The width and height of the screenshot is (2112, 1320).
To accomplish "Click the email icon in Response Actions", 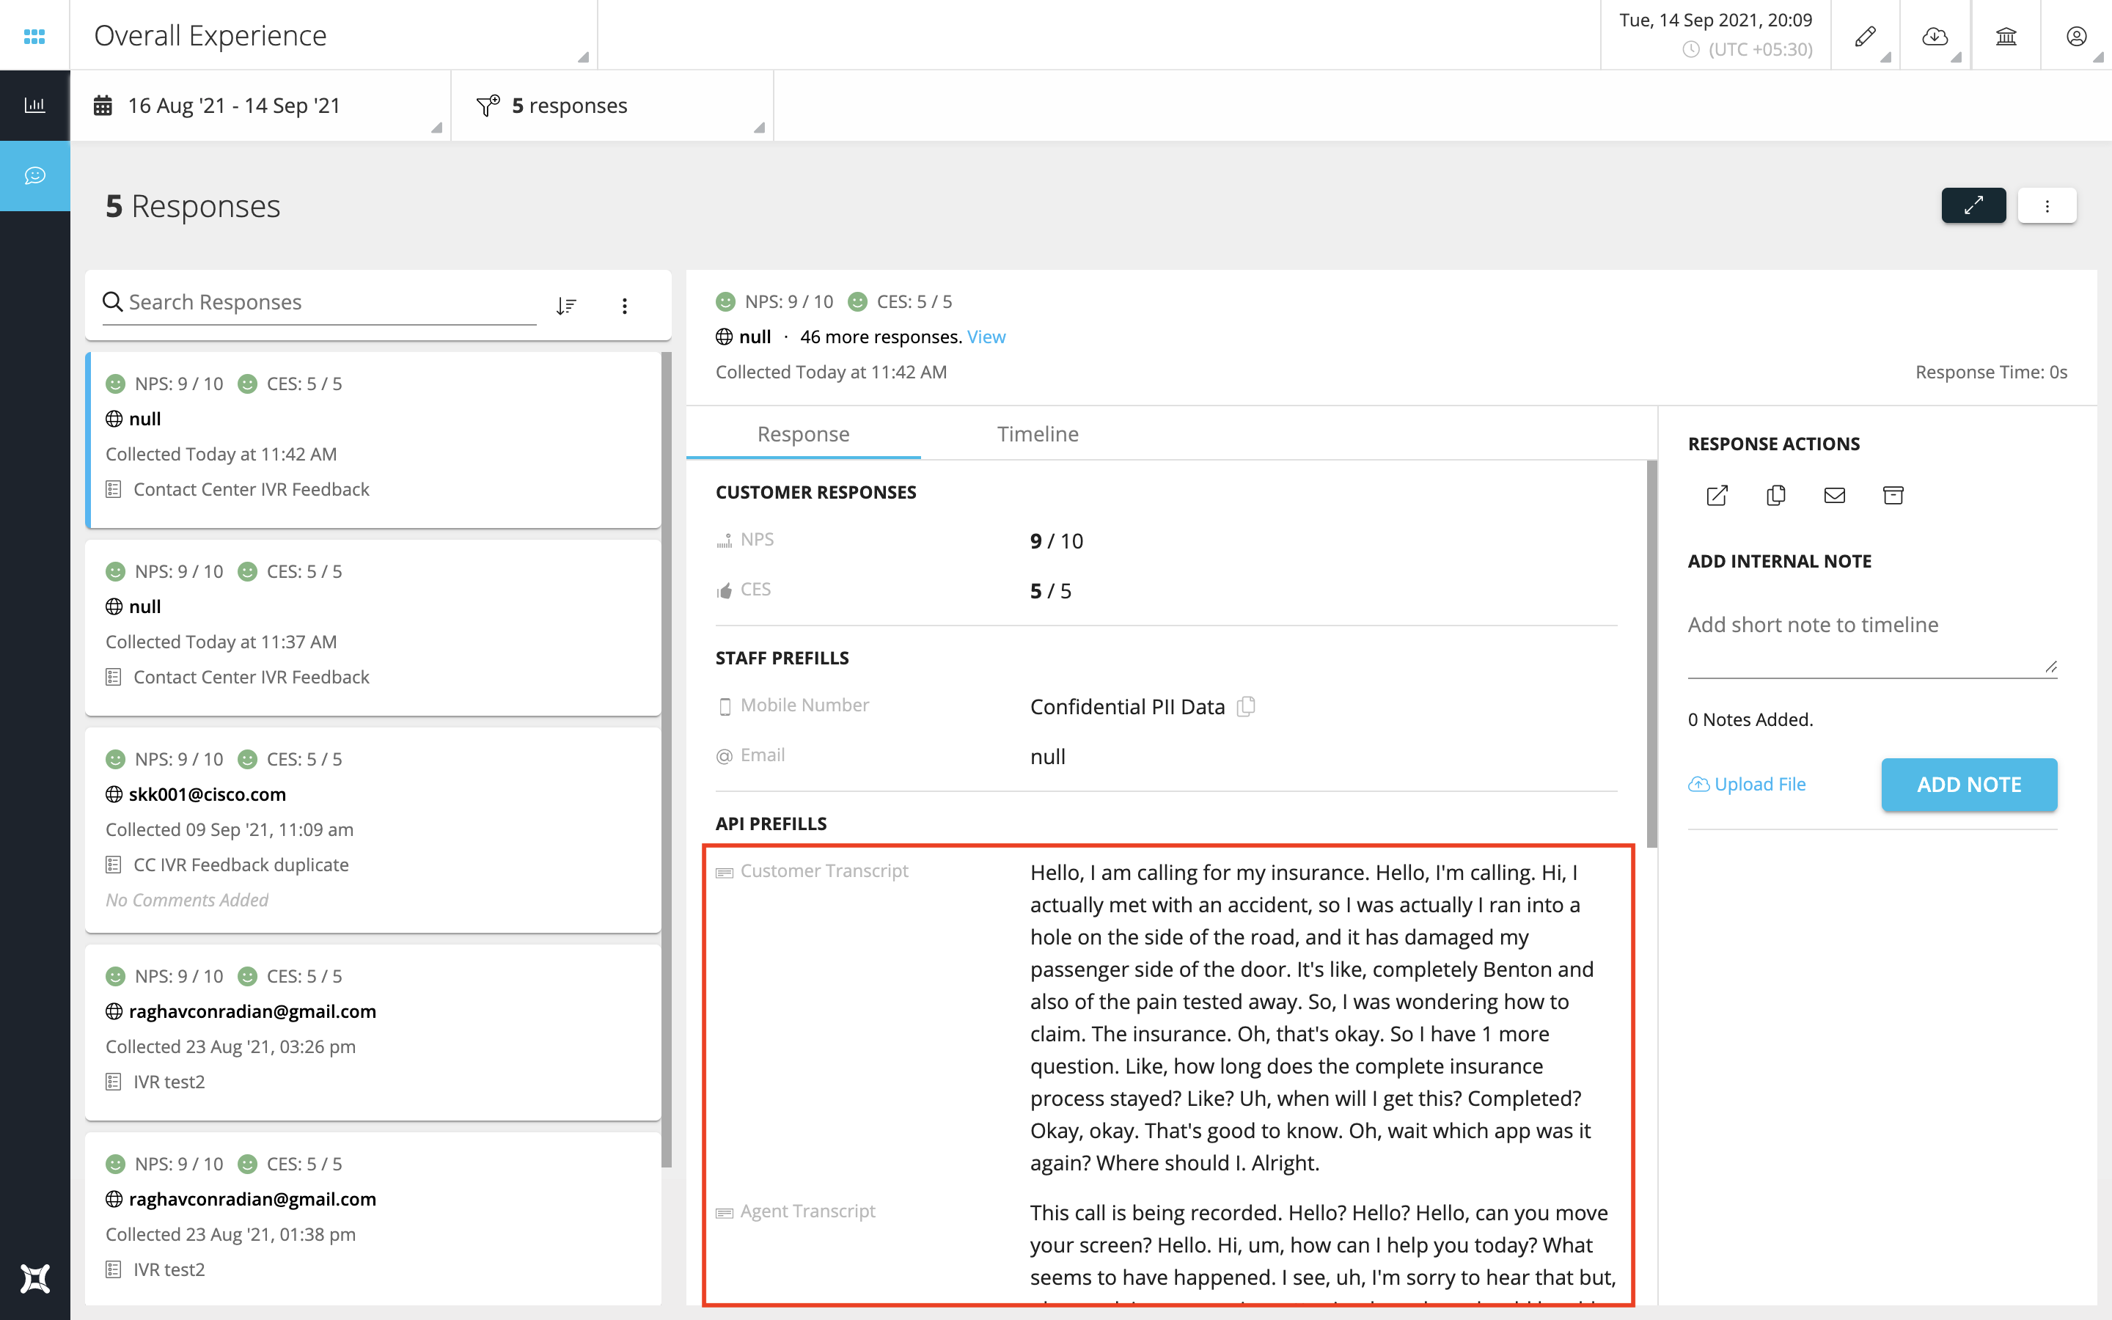I will tap(1834, 496).
